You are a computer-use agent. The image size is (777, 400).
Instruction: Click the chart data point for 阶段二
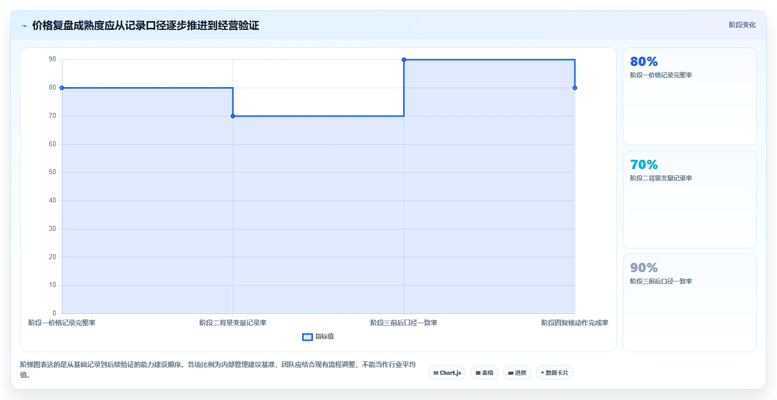tap(233, 116)
